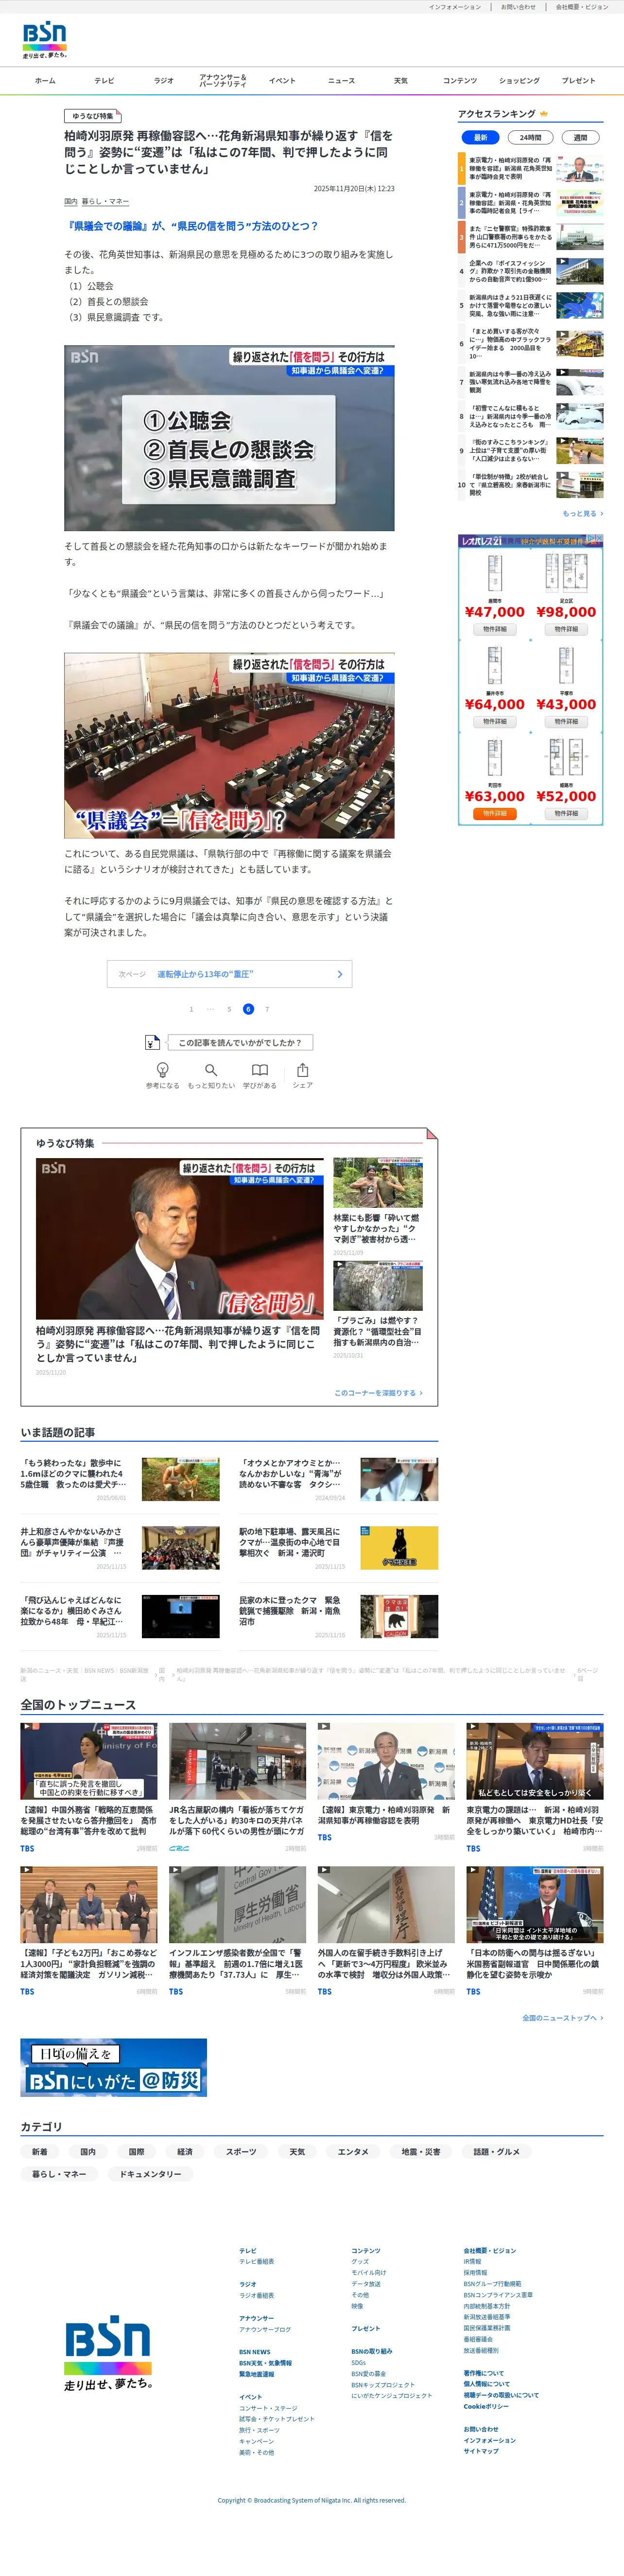Screen dimensions: 624x2576
Task: Open the 林業にも影響 bear damage article thumbnail
Action: [378, 1183]
